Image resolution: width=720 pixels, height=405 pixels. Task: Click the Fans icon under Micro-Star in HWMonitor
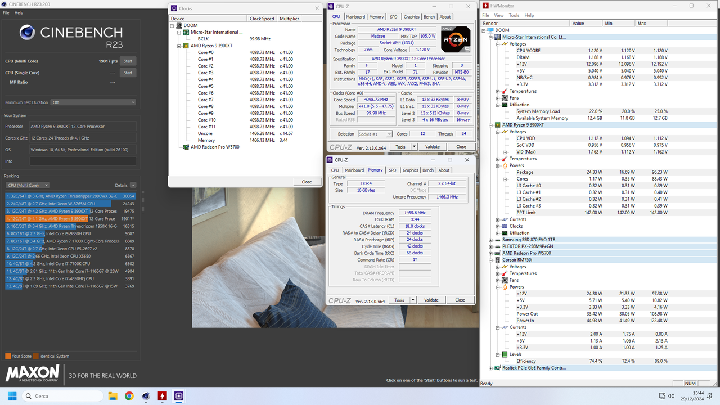[x=505, y=98]
